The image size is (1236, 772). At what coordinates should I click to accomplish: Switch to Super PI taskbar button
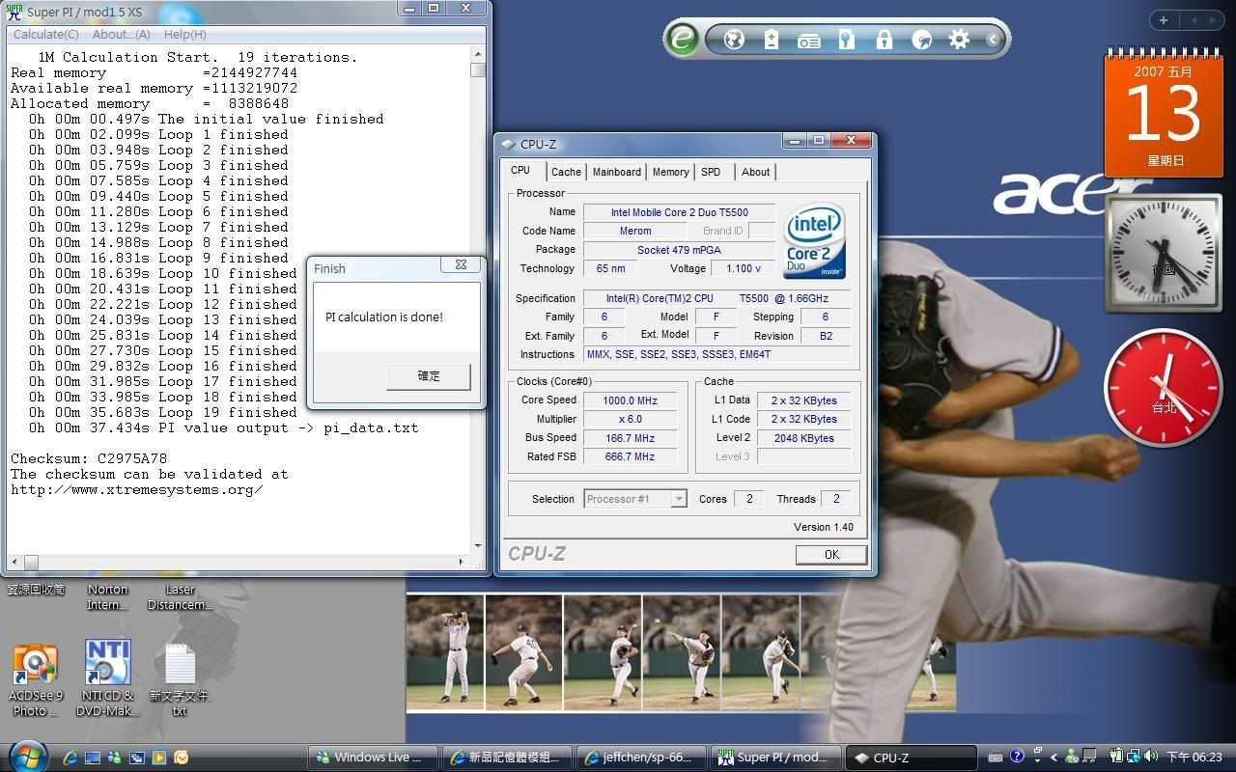(776, 758)
